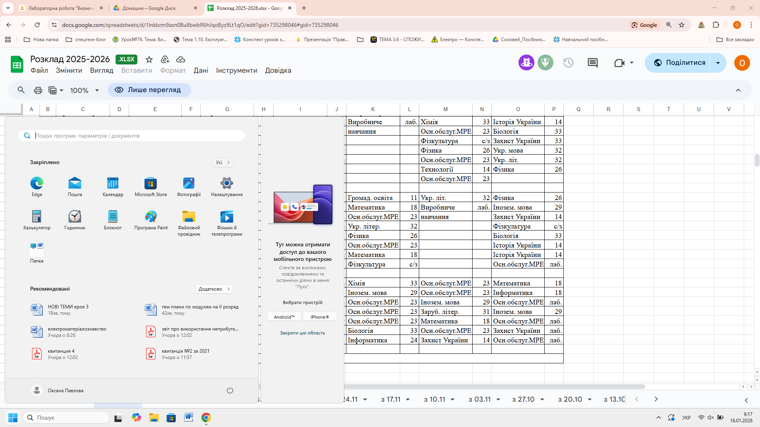Click the Додатково button in recommended section

click(214, 289)
